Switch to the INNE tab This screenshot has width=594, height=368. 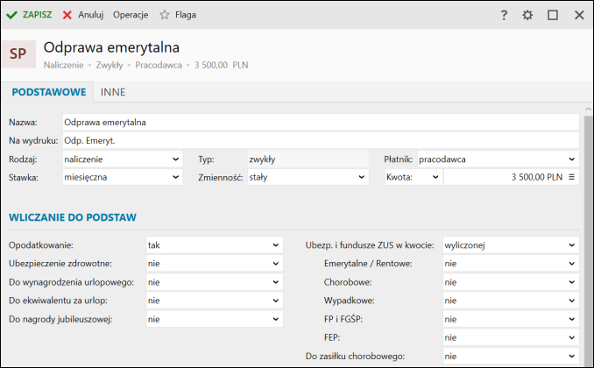pyautogui.click(x=113, y=92)
